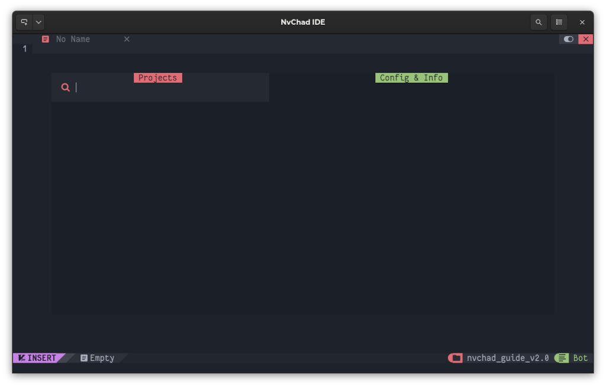Click the NvChad IDE title in the header bar
The width and height of the screenshot is (606, 387).
pos(302,22)
